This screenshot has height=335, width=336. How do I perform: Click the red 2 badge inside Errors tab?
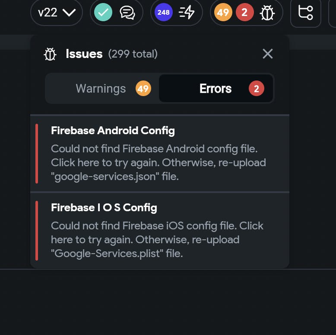point(257,88)
